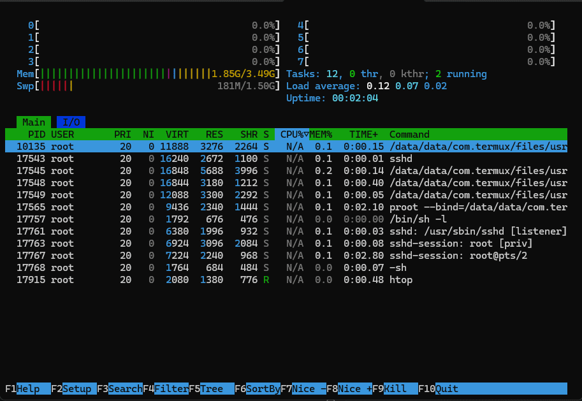
Task: Select sshd listener process row
Action: (x=286, y=231)
